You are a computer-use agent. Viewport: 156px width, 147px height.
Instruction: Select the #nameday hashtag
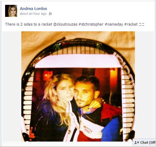pyautogui.click(x=114, y=24)
